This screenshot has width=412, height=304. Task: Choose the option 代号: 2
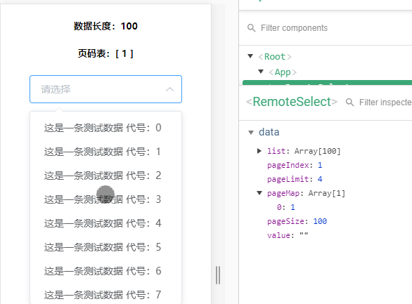point(105,176)
